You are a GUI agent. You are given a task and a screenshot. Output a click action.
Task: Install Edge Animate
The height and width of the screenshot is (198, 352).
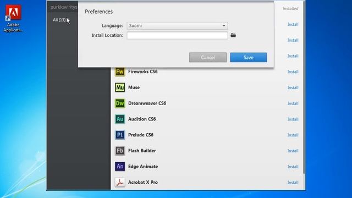pos(293,167)
